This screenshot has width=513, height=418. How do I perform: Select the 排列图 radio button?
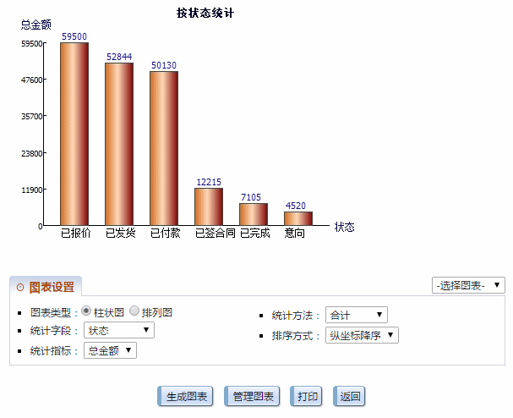pos(135,311)
